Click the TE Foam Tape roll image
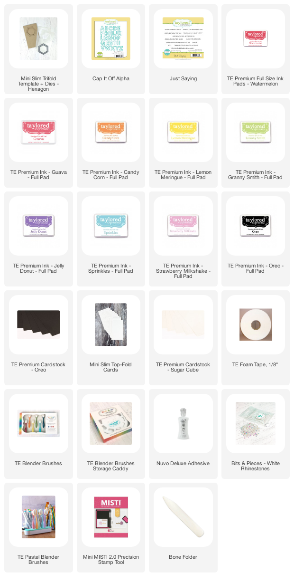294x582 pixels. 256,324
